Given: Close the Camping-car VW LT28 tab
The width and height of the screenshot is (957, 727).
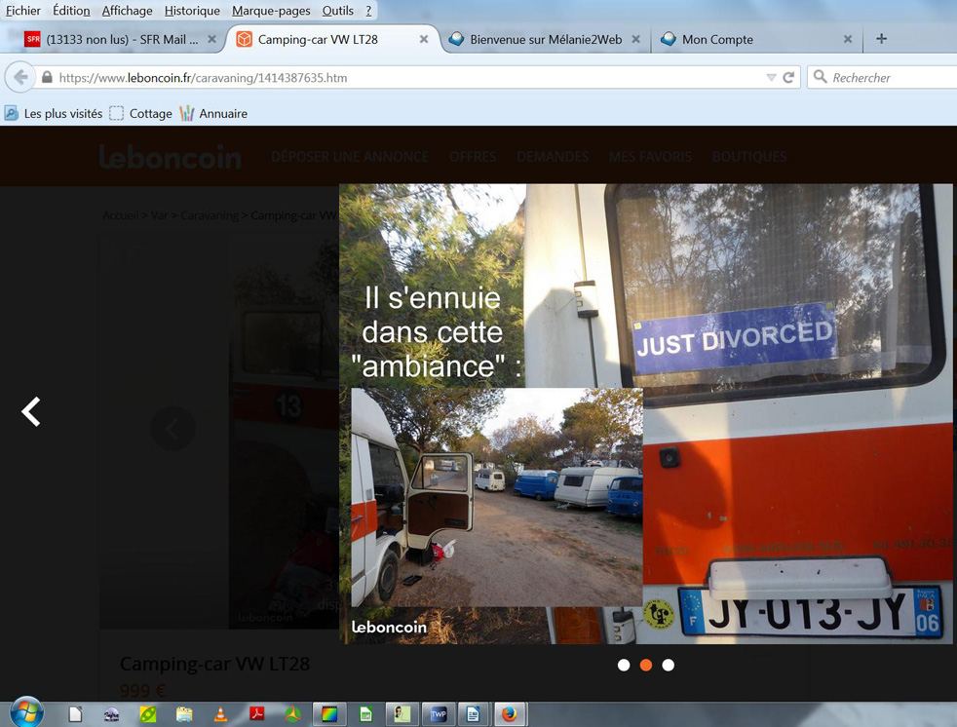Looking at the screenshot, I should click(x=424, y=39).
